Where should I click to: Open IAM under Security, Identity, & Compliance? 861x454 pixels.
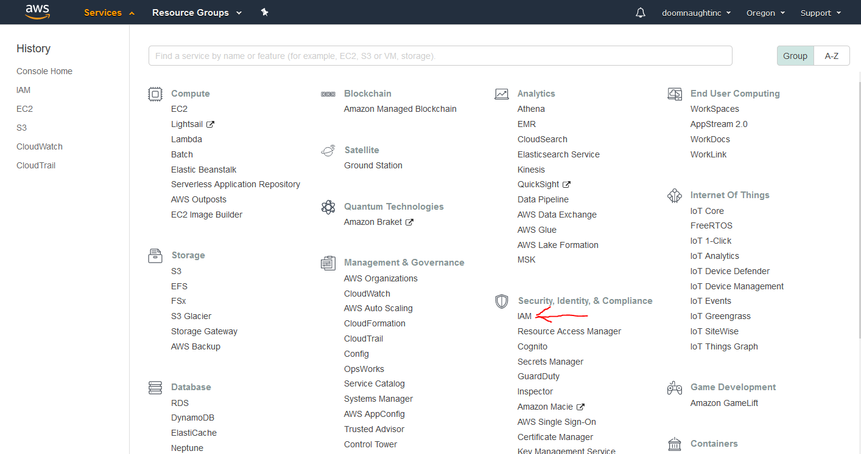[524, 316]
